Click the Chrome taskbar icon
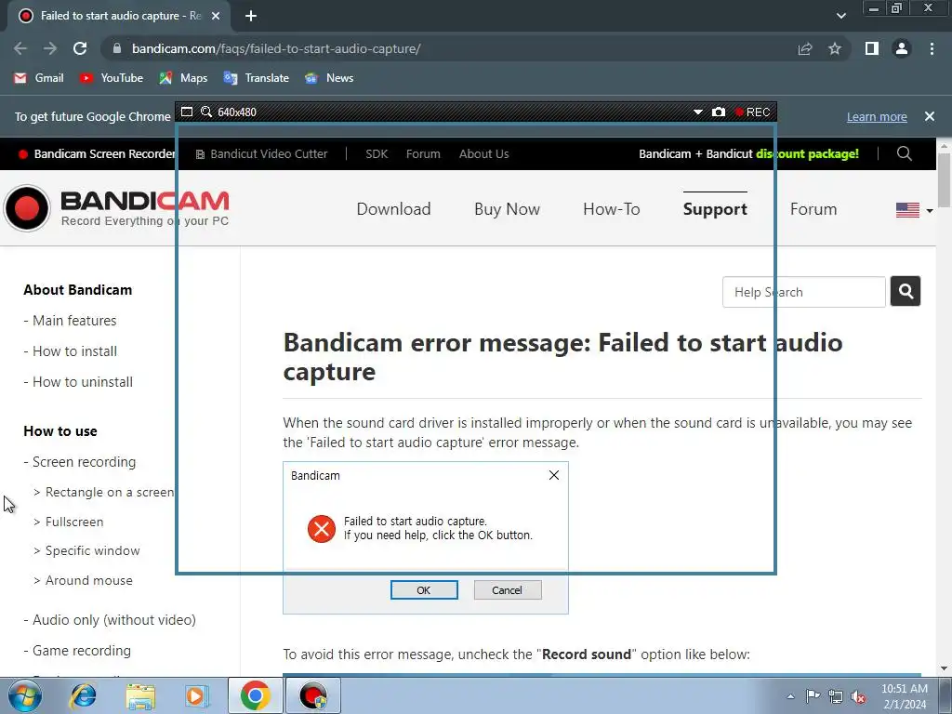Image resolution: width=952 pixels, height=714 pixels. pos(255,695)
